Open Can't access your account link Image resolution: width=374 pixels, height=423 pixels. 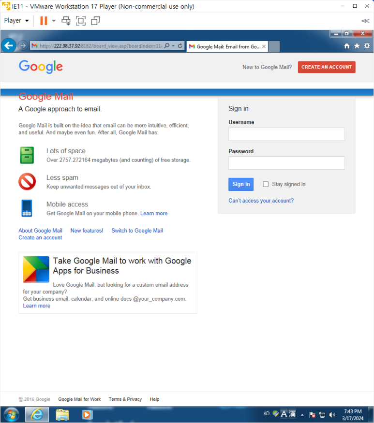click(x=261, y=201)
